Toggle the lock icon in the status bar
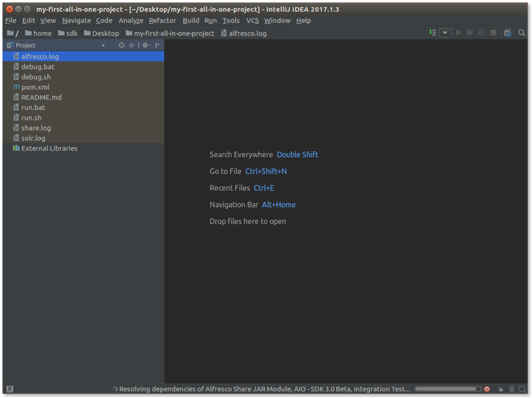 501,389
